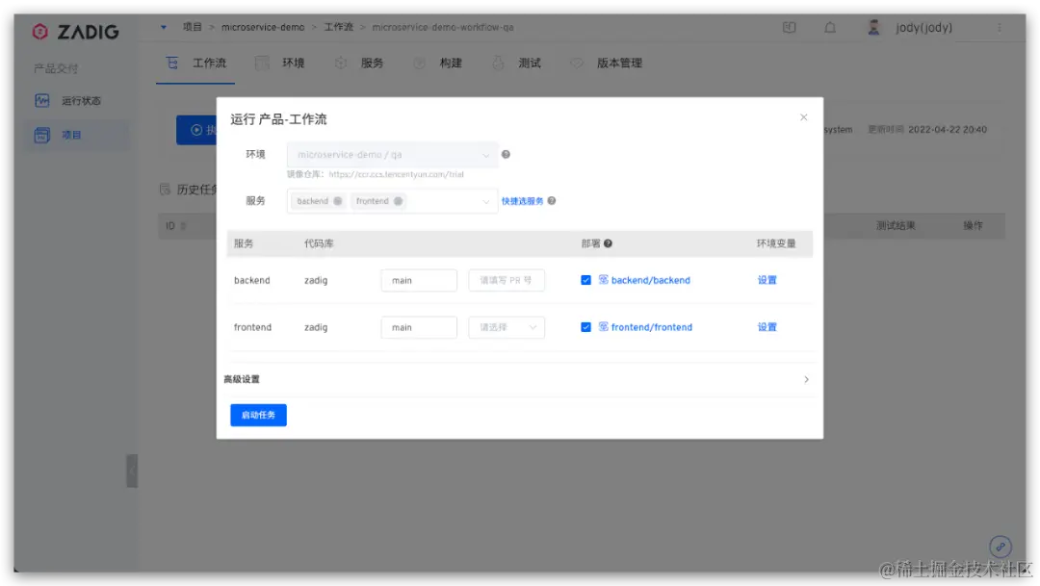Open frontend 设置 environment variables
This screenshot has height=586, width=1040.
[x=767, y=327]
